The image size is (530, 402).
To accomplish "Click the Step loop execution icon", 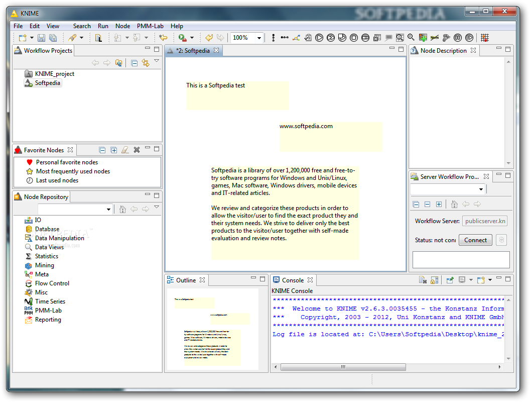I will pyautogui.click(x=469, y=38).
